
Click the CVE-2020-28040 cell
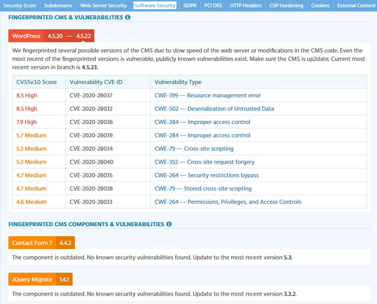(108, 162)
